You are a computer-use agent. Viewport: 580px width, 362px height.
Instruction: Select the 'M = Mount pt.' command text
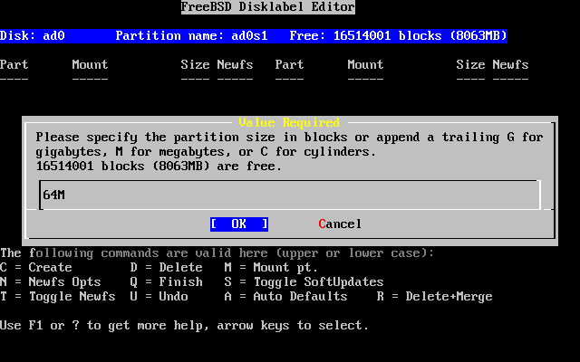pyautogui.click(x=271, y=268)
